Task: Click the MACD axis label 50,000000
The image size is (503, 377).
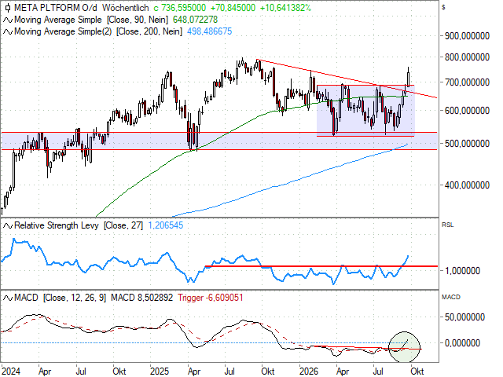Action: pyautogui.click(x=464, y=317)
